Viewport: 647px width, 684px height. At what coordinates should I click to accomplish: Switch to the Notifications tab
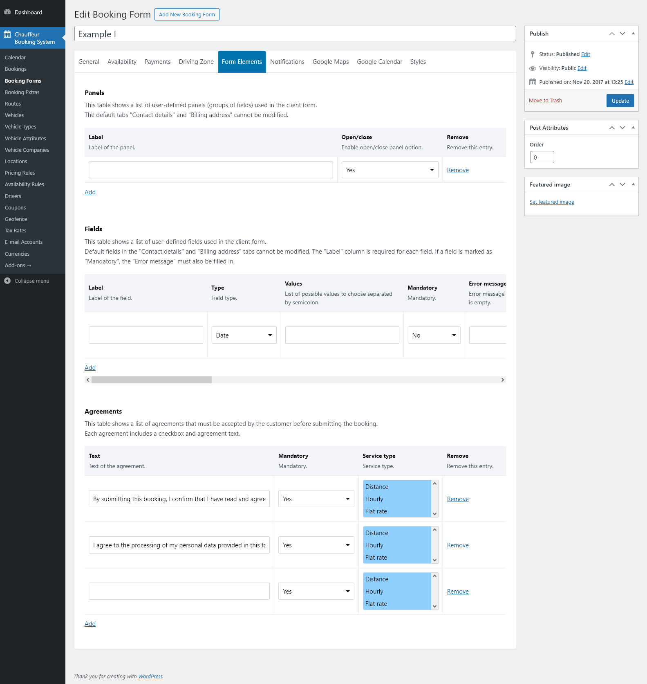tap(287, 62)
